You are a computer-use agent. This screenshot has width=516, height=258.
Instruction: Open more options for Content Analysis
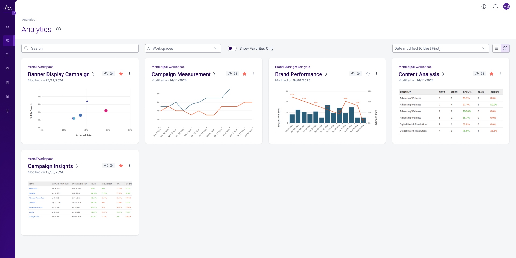coord(500,74)
